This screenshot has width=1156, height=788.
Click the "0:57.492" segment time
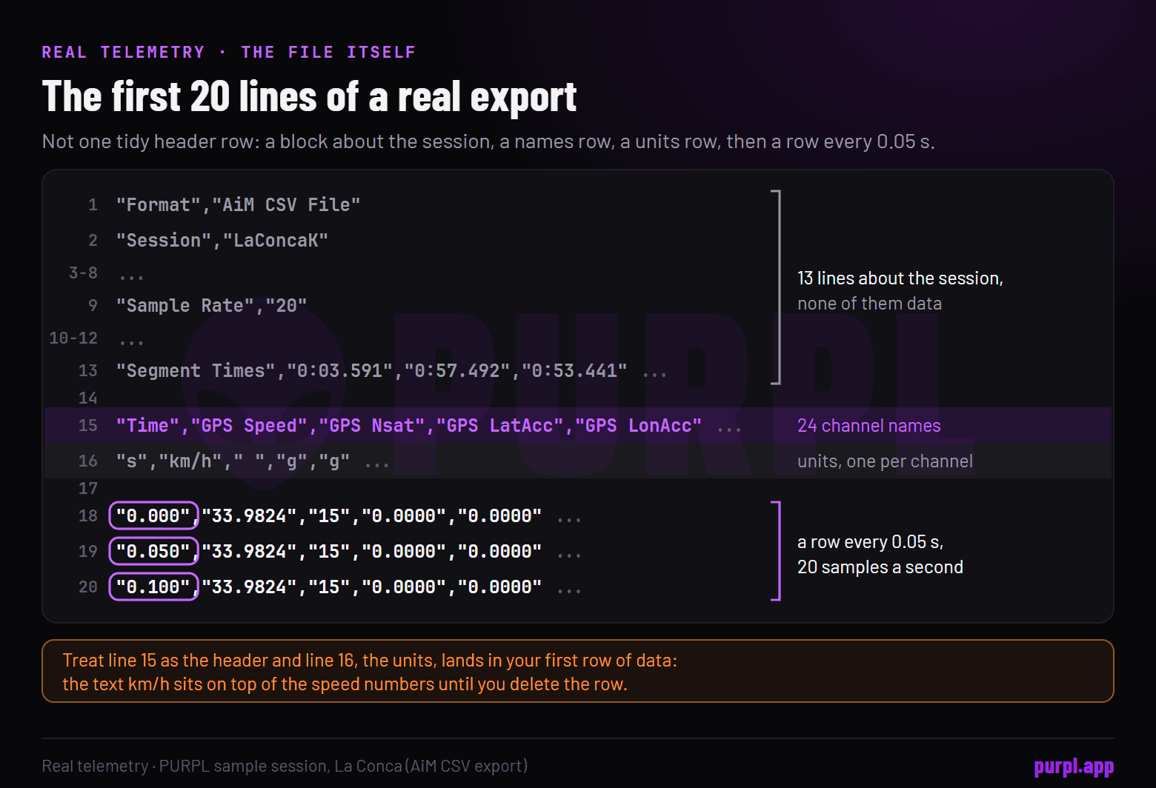coord(456,370)
